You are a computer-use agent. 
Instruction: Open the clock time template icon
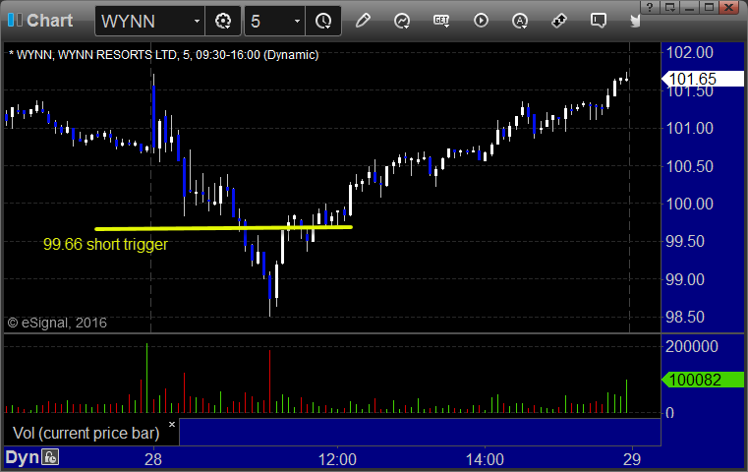point(323,21)
